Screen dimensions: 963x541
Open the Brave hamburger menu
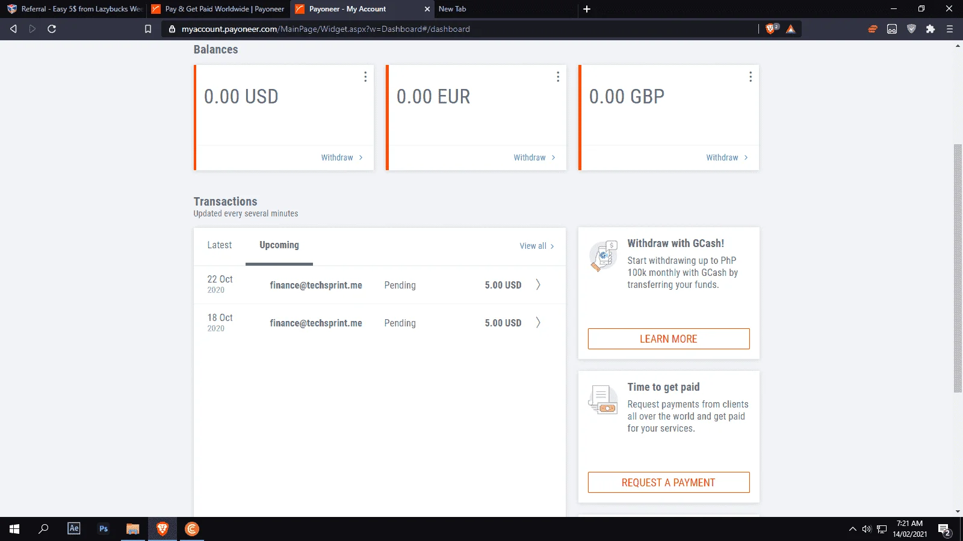tap(950, 29)
